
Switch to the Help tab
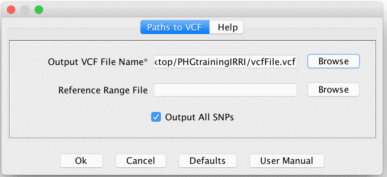tap(227, 27)
